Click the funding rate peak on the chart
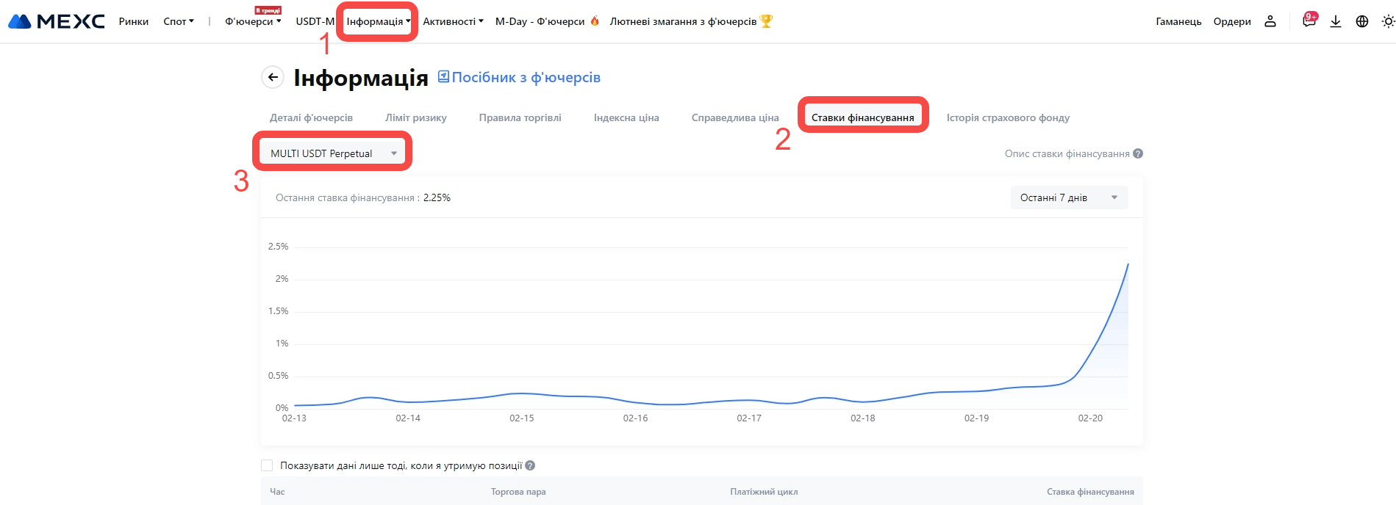The height and width of the screenshot is (505, 1396). [x=1128, y=264]
